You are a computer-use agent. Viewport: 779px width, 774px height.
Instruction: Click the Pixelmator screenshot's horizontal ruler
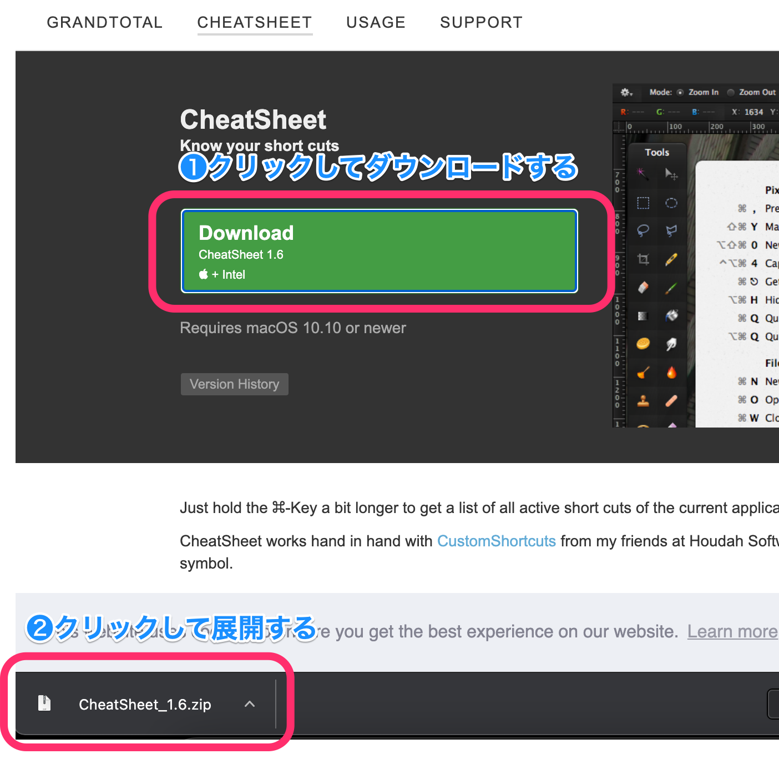pos(702,127)
